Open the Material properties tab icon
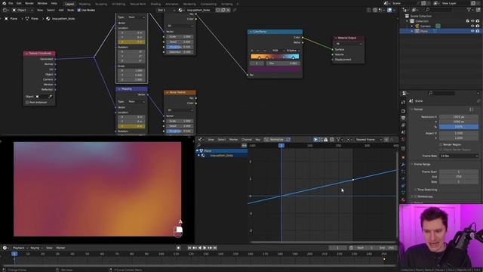Screen dimensions: 483x272 [x=403, y=199]
